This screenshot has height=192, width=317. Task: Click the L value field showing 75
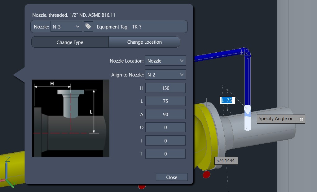pyautogui.click(x=165, y=101)
